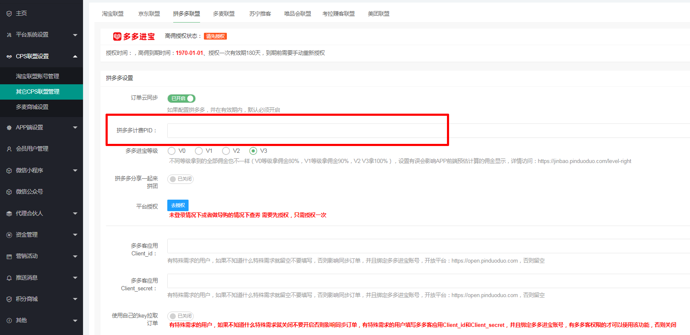Click the 微信公众号 menu label
The width and height of the screenshot is (690, 335).
(x=29, y=192)
